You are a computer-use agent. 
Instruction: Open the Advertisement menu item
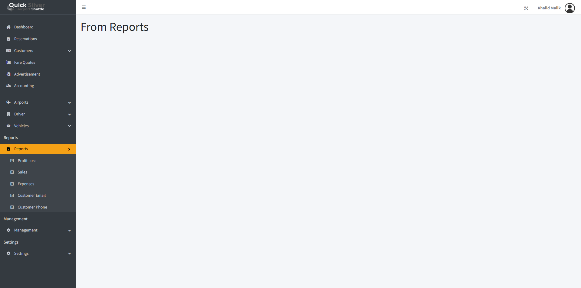click(27, 74)
